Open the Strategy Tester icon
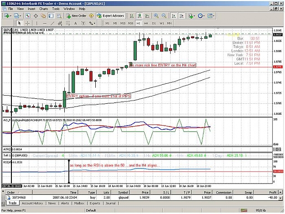The height and width of the screenshot is (214, 285). [x=59, y=16]
